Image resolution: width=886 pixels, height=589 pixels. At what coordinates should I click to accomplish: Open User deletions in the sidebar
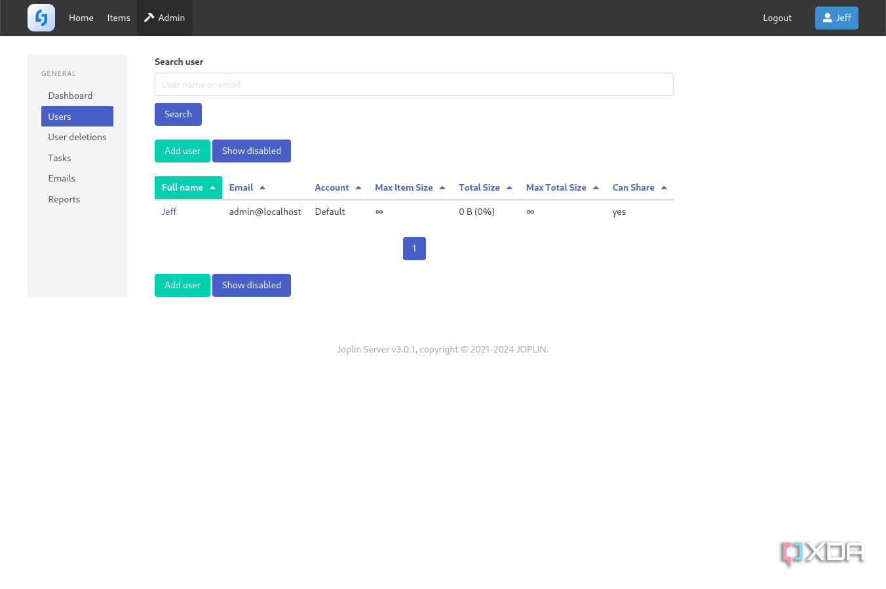(x=77, y=137)
